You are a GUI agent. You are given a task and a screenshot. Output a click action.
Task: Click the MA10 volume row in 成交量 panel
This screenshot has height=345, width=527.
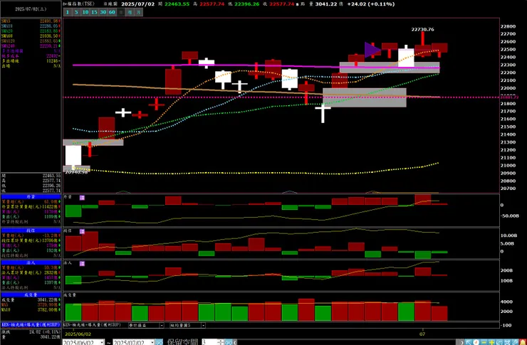tap(31, 309)
